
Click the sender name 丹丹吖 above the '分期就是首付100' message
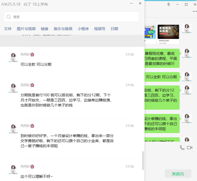26,85
